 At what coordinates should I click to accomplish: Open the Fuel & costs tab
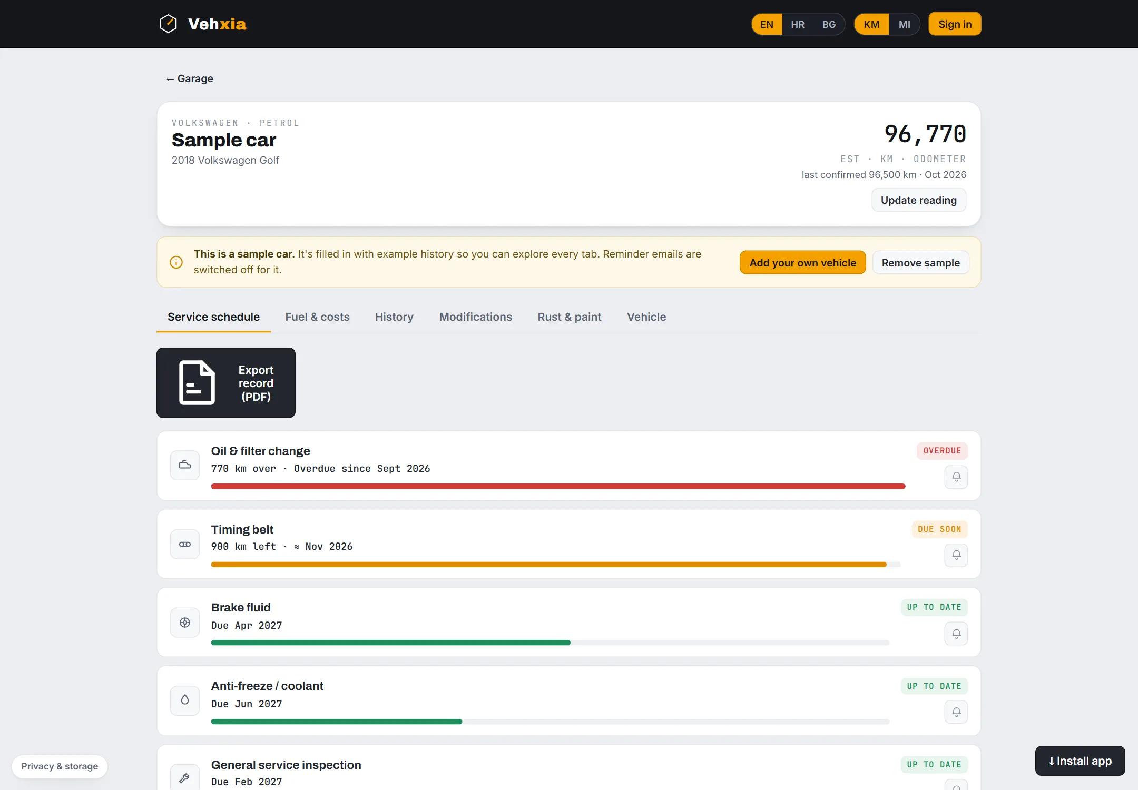pyautogui.click(x=317, y=317)
